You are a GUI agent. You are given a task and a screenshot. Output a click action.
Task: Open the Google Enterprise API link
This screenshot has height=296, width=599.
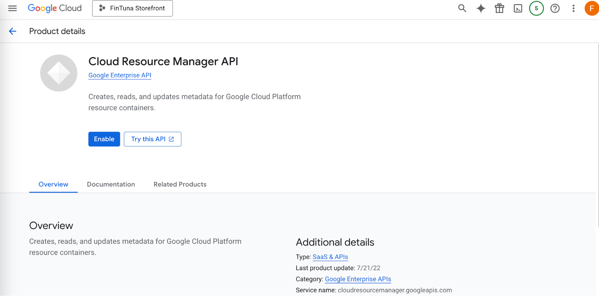[120, 75]
